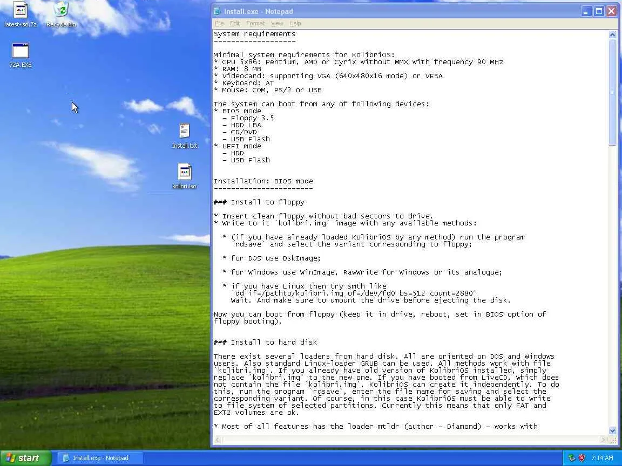
Task: Select the Recycle Bin icon
Action: pos(61,14)
